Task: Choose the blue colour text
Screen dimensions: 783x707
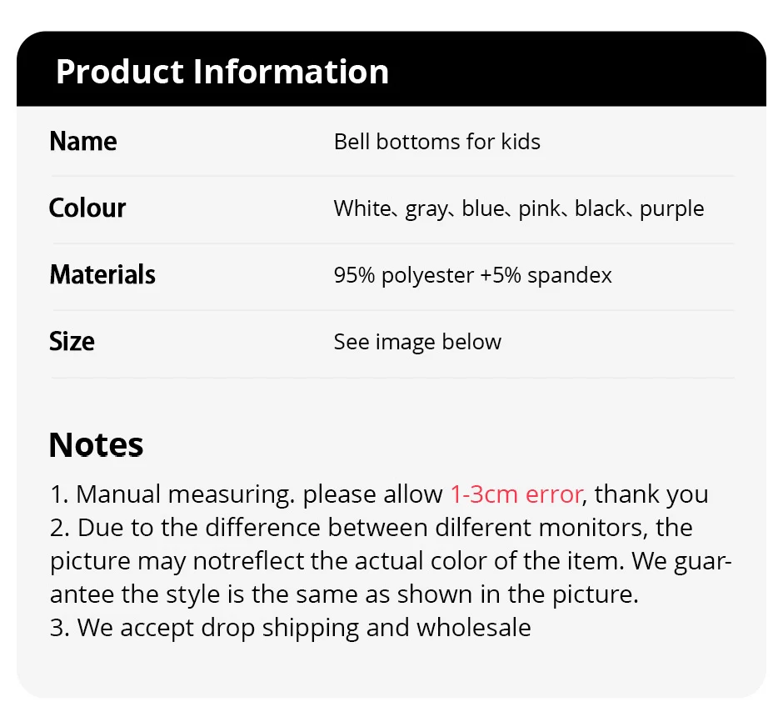Action: point(483,208)
